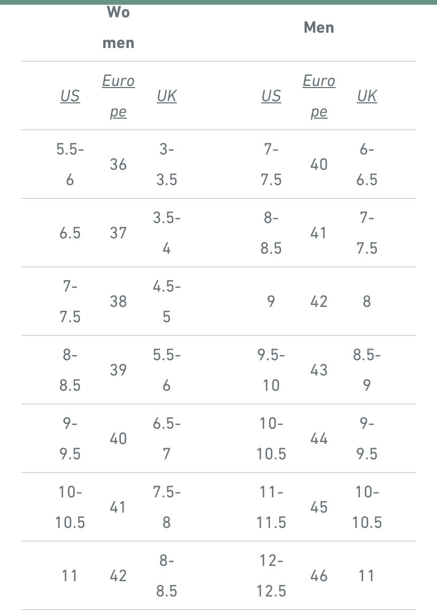Select Women's Europe size 36 cell

pos(118,165)
